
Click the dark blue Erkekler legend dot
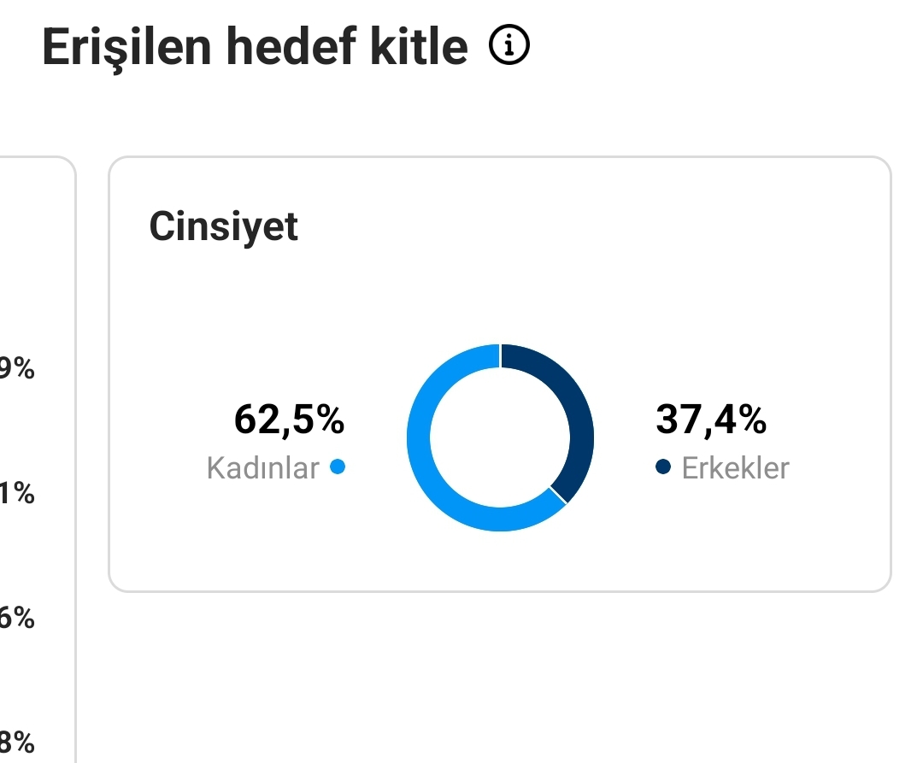pos(663,467)
